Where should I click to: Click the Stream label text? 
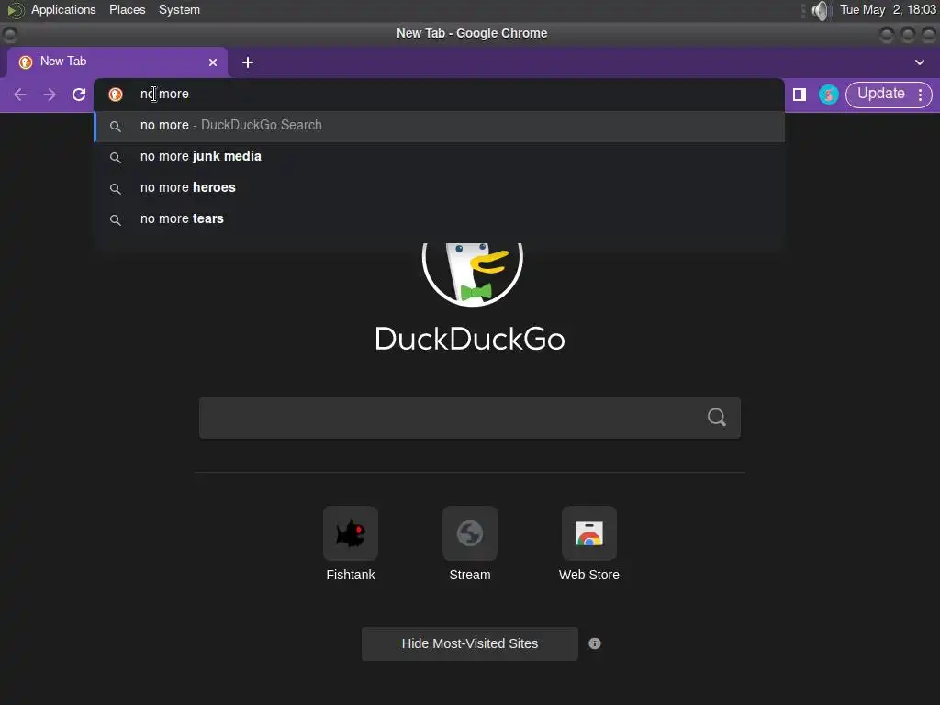tap(470, 575)
